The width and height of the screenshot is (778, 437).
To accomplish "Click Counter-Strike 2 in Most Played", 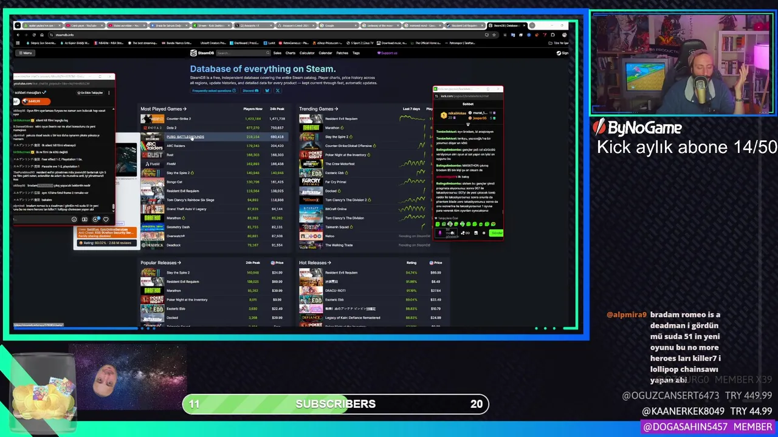I will pyautogui.click(x=179, y=119).
